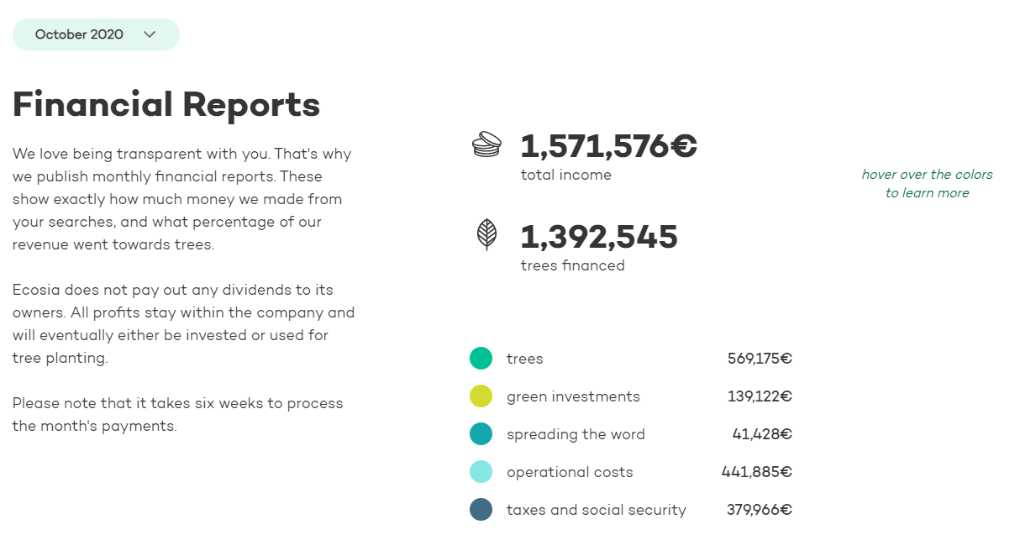Select the green trees color swatch
The image size is (1020, 535).
click(x=481, y=359)
